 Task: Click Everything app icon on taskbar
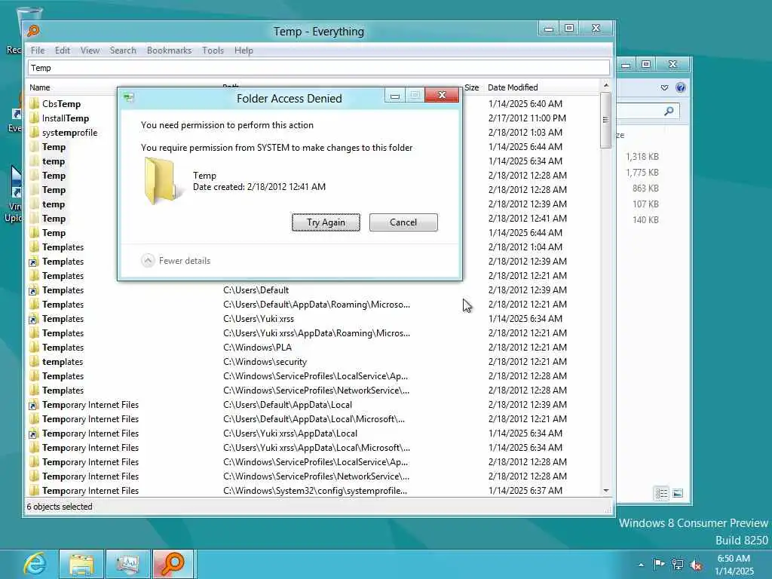pos(173,564)
